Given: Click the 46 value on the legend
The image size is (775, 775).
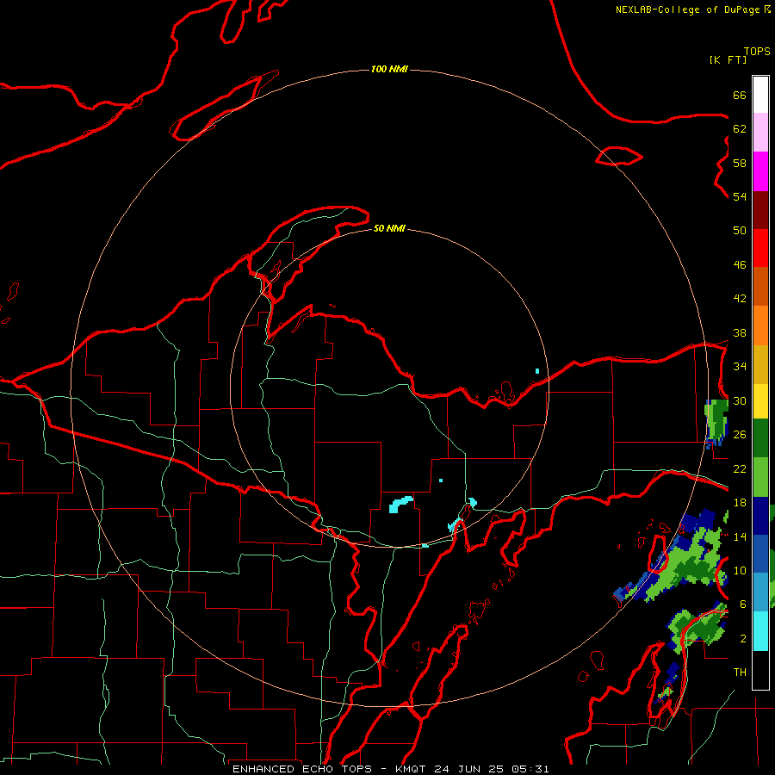Looking at the screenshot, I should click(740, 265).
